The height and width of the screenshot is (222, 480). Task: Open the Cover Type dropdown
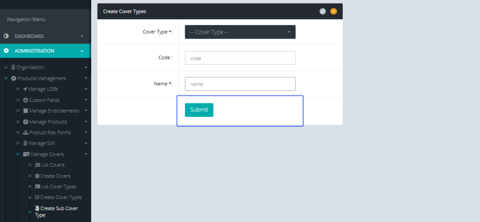pos(240,32)
